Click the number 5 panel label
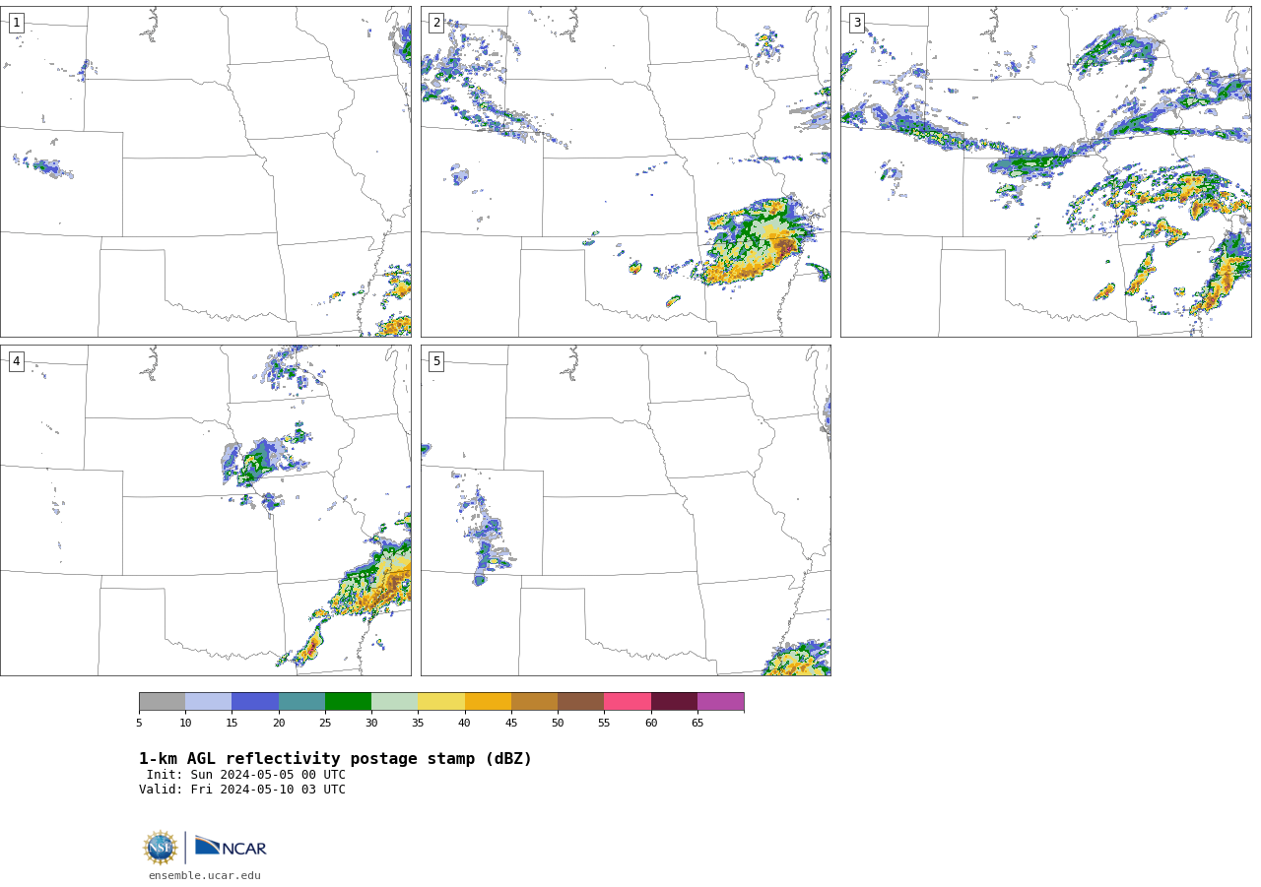The width and height of the screenshot is (1261, 887). (x=436, y=361)
